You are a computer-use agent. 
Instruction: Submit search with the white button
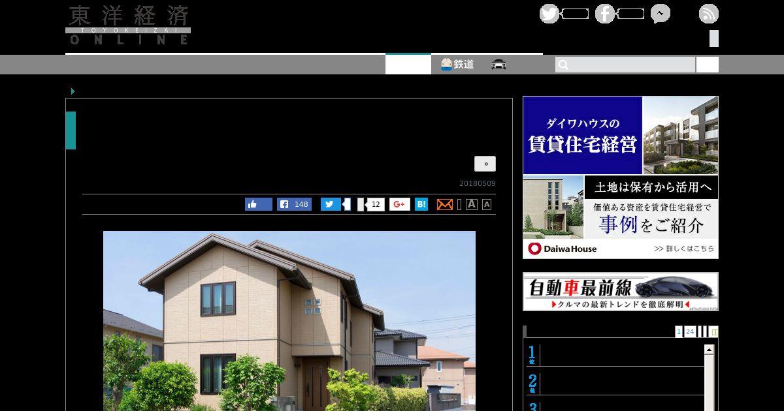tap(708, 65)
